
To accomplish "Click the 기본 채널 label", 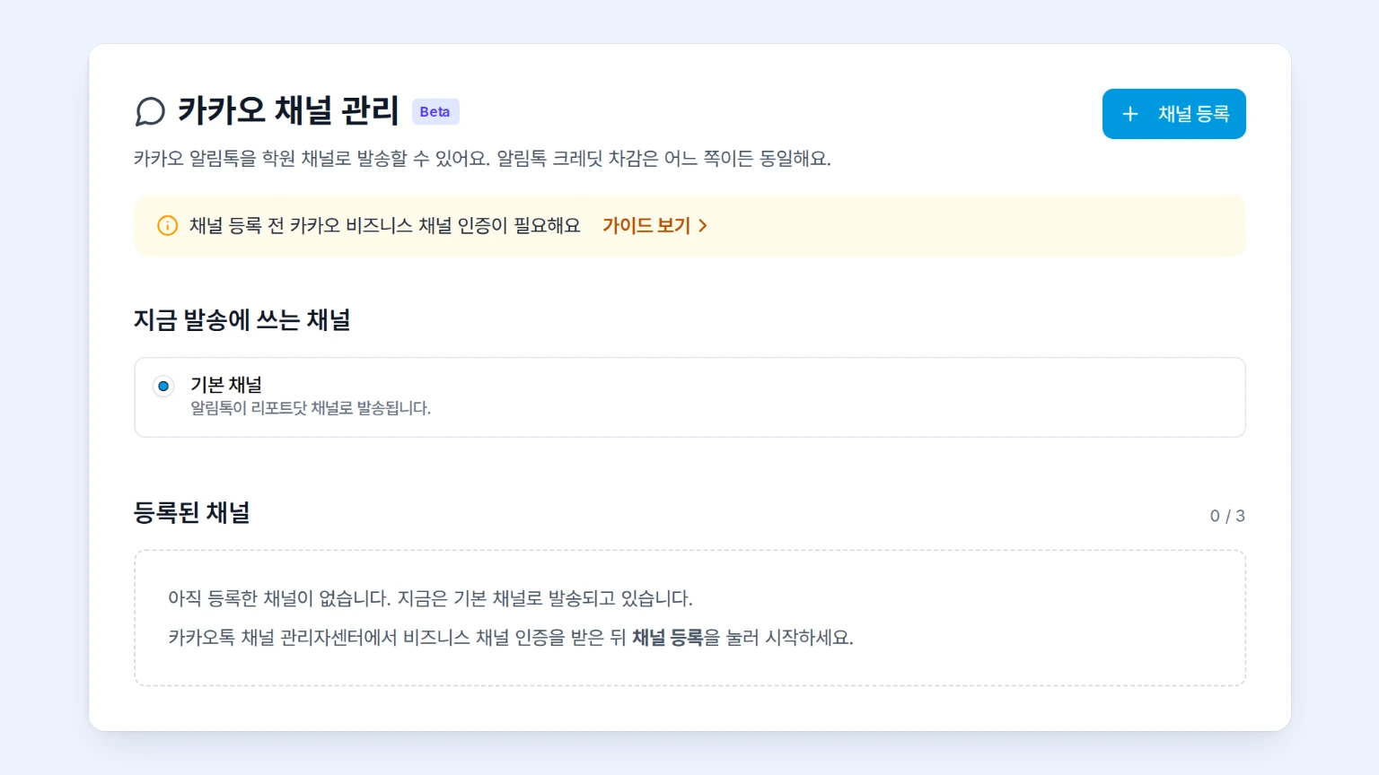I will 226,385.
